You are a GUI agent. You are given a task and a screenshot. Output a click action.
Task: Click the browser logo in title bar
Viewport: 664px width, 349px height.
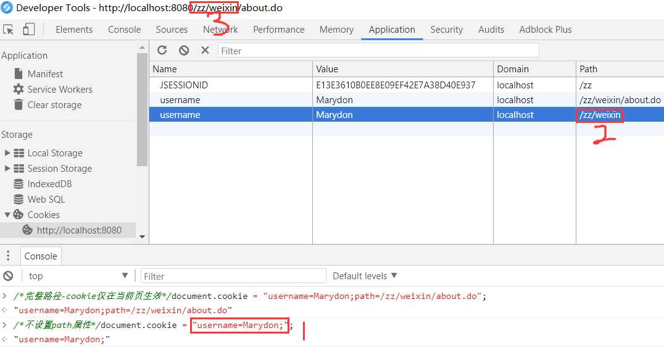pyautogui.click(x=7, y=7)
